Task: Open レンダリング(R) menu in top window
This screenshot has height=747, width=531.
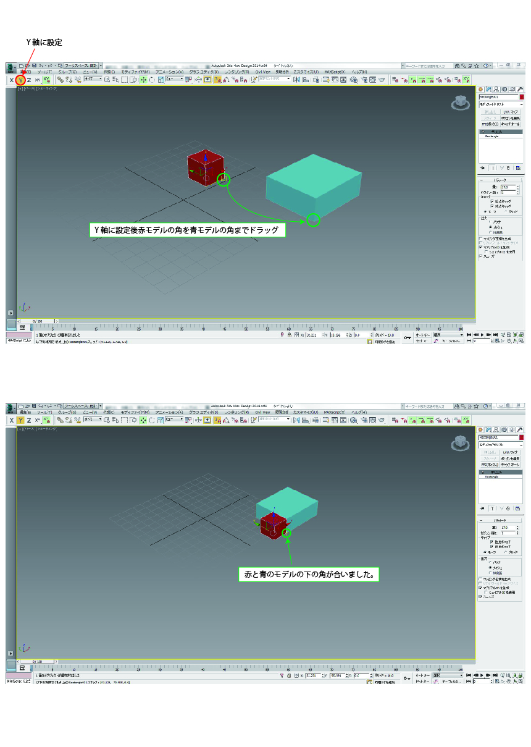Action: tap(236, 72)
